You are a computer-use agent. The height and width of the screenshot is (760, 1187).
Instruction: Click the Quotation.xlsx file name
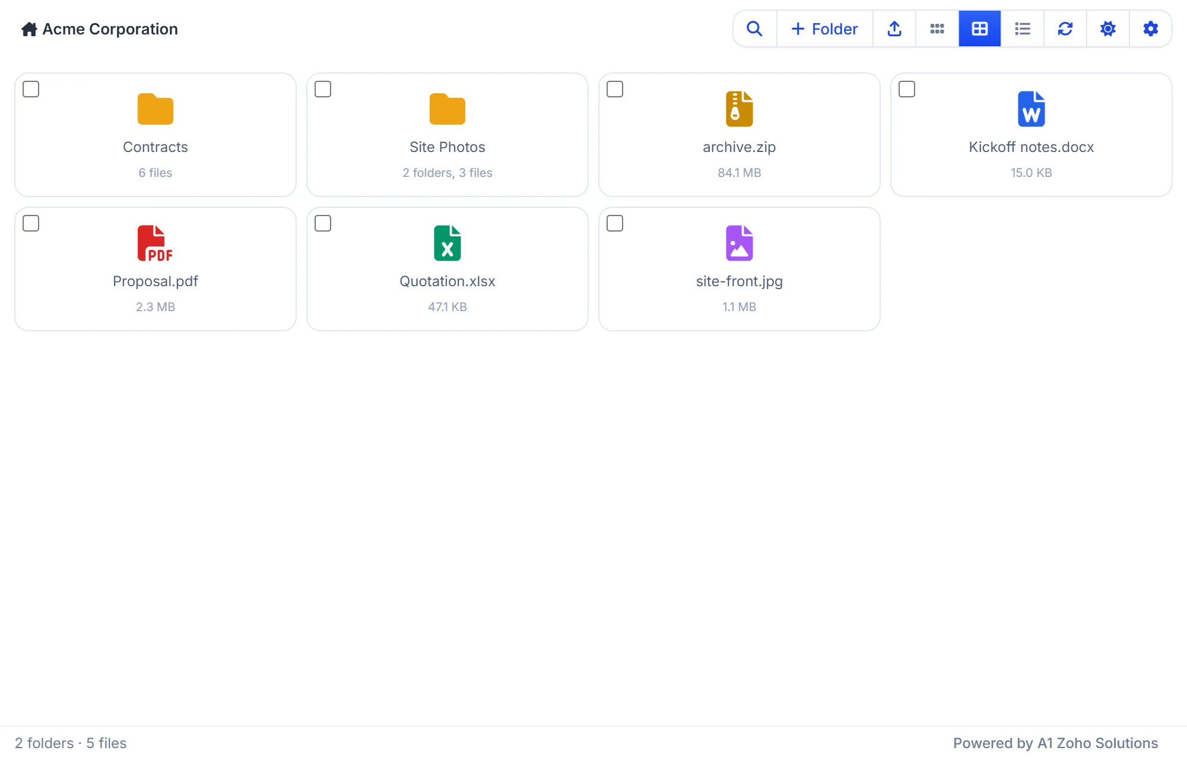[447, 281]
